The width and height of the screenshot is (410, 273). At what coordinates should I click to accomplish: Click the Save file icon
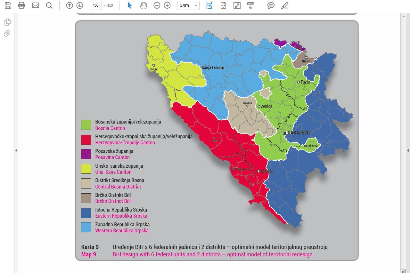pyautogui.click(x=8, y=5)
